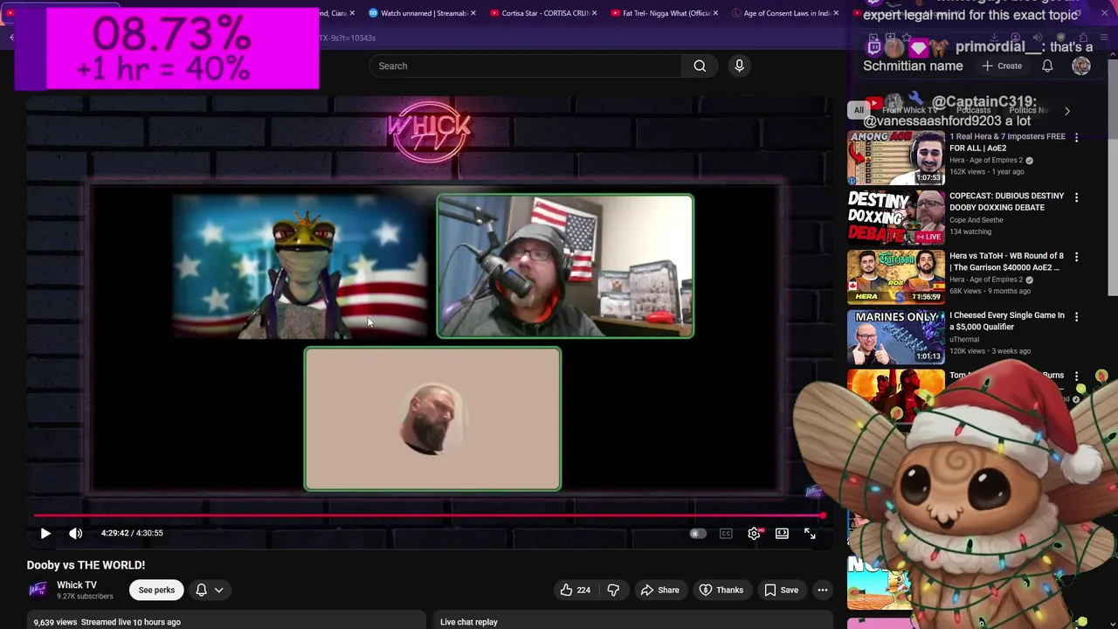Like the video with thumbs up
Viewport: 1118px width, 629px height.
coord(575,590)
